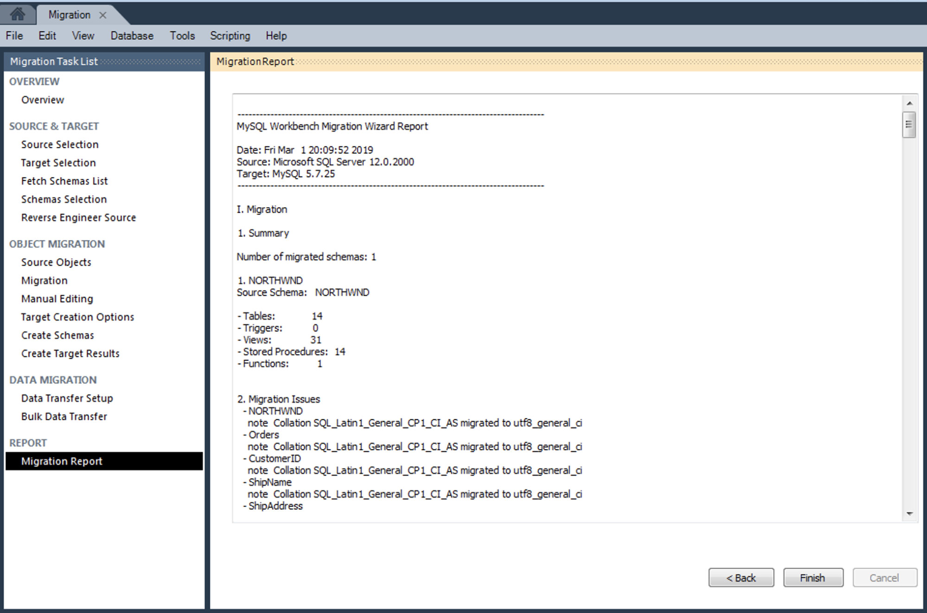927x613 pixels.
Task: Click the Finish button
Action: point(813,578)
